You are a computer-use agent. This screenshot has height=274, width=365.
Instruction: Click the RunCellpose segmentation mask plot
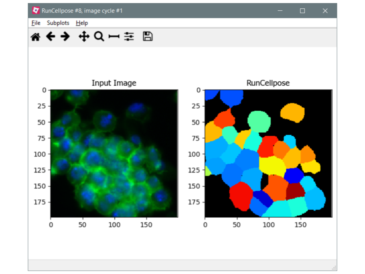(268, 153)
